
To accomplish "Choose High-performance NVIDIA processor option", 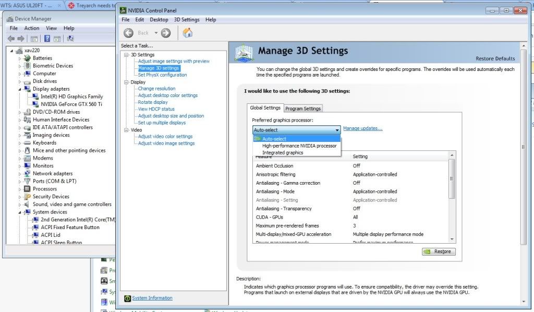I will pyautogui.click(x=299, y=146).
